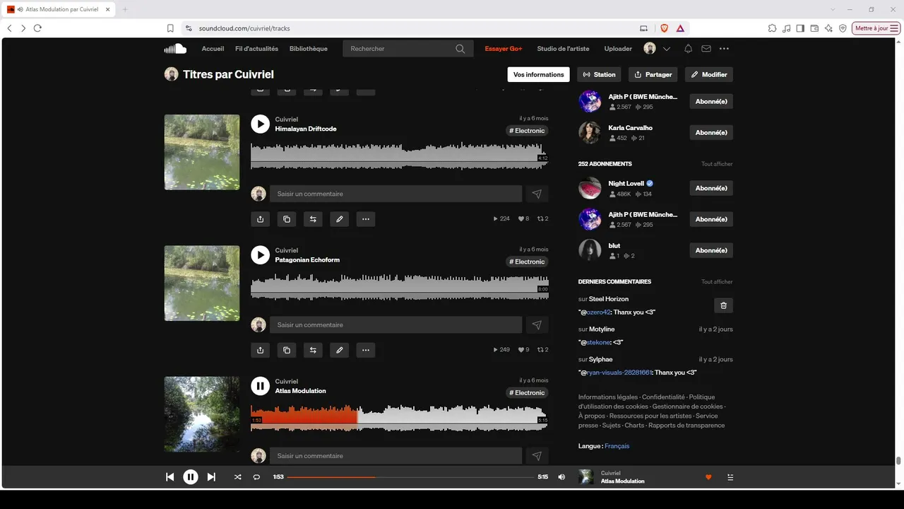The width and height of the screenshot is (904, 509).
Task: Unfollow blut via Abonné(e) button
Action: 711,250
